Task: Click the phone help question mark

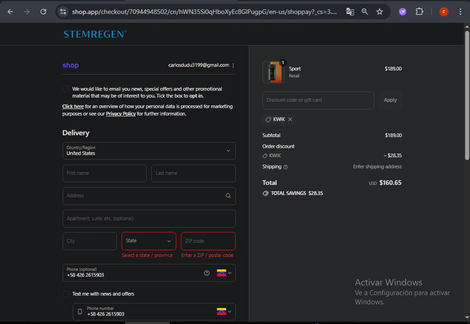Action: click(x=207, y=273)
